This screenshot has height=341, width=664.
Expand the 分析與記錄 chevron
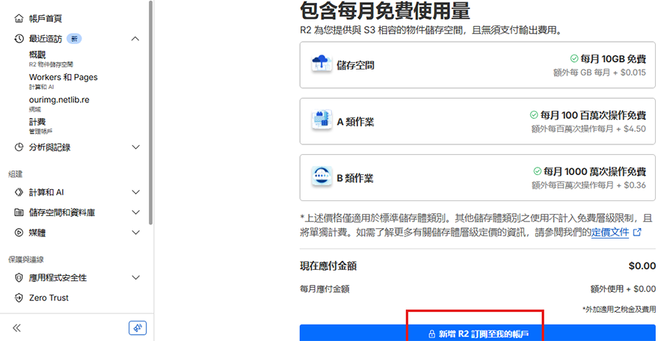[x=135, y=147]
